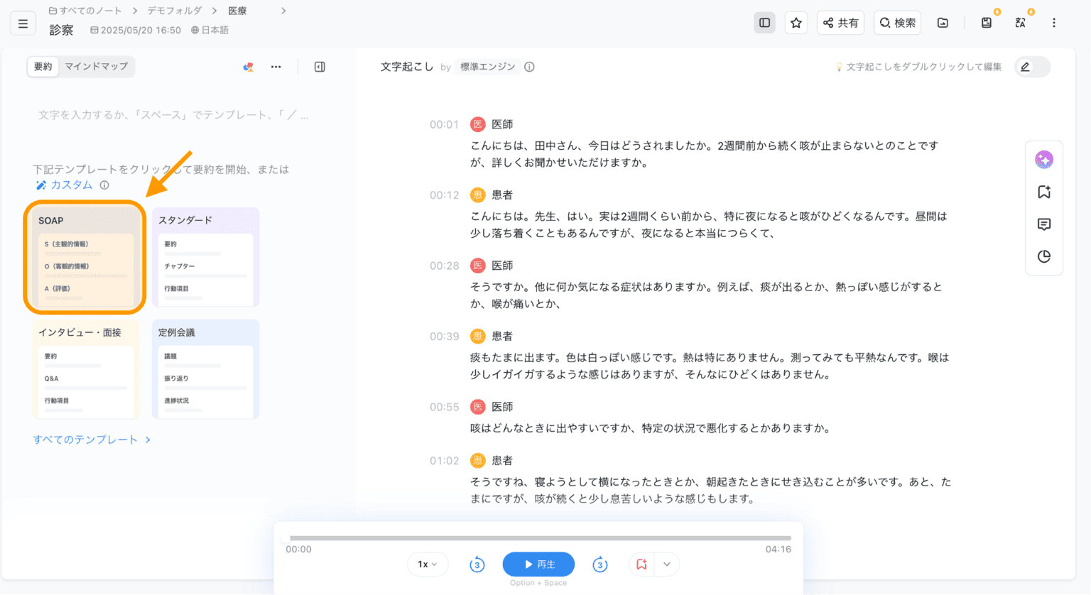Open the 検索 search button
The width and height of the screenshot is (1091, 595).
pos(898,23)
